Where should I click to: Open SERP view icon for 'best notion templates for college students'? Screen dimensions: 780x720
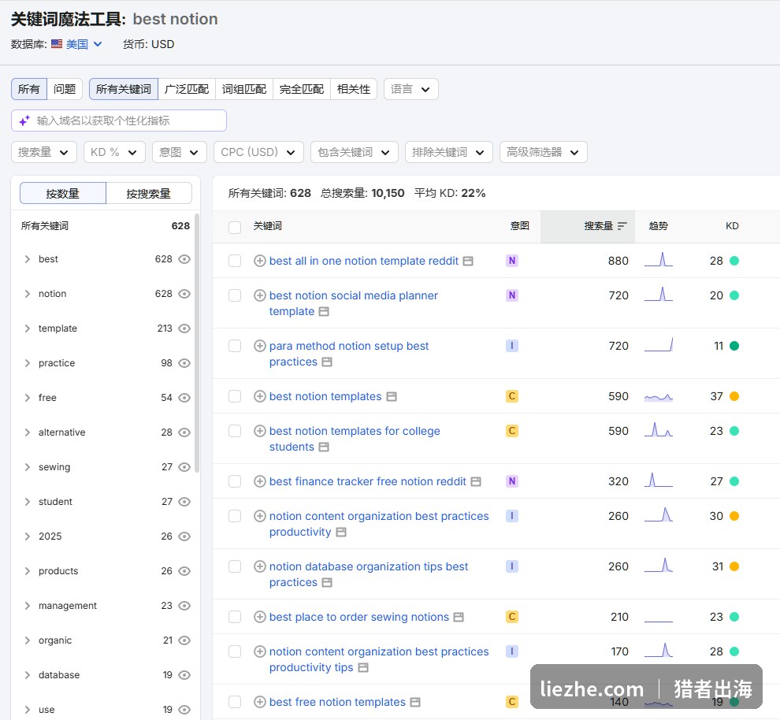[x=324, y=447]
